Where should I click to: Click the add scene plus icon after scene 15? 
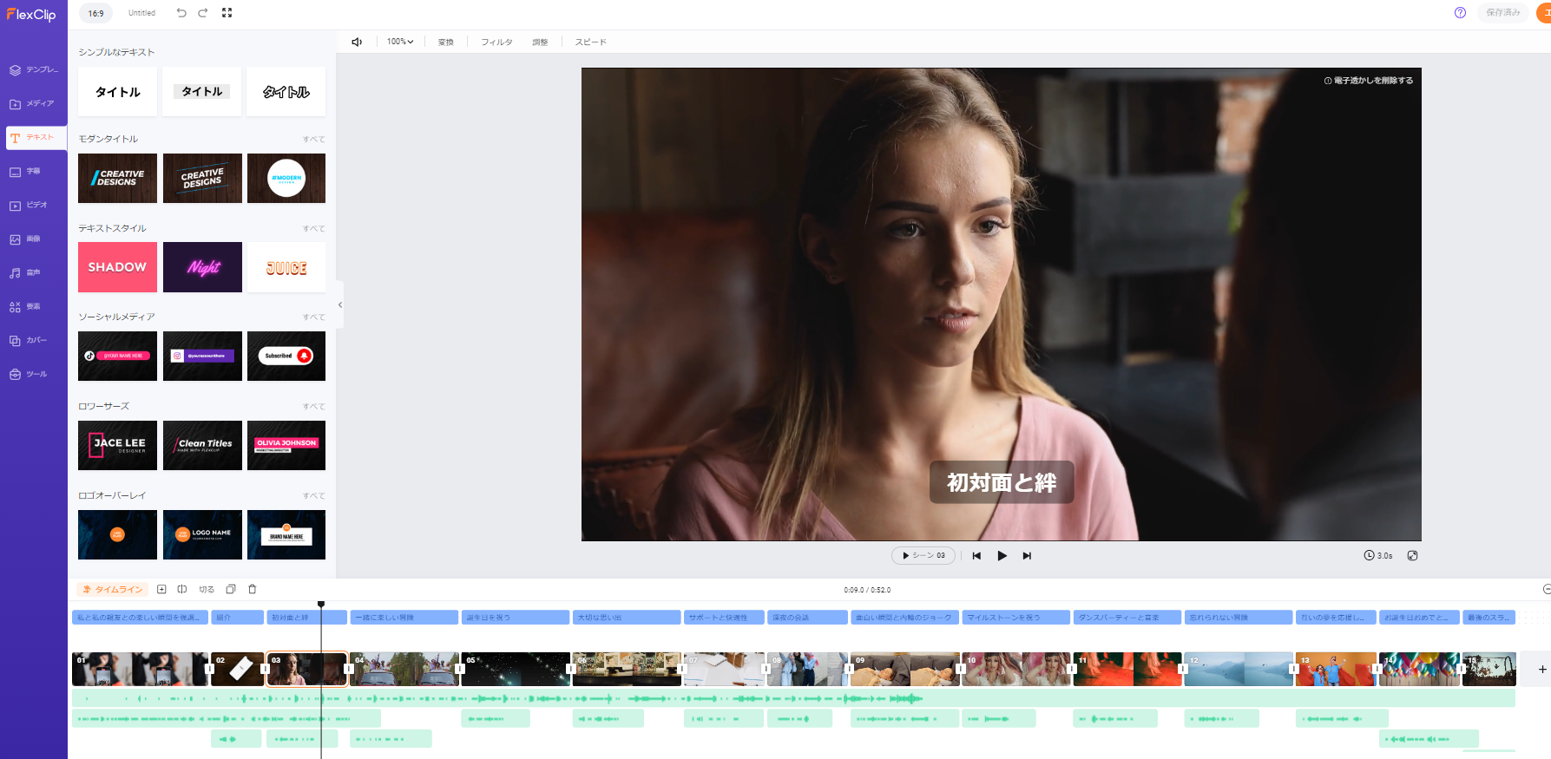pos(1541,669)
